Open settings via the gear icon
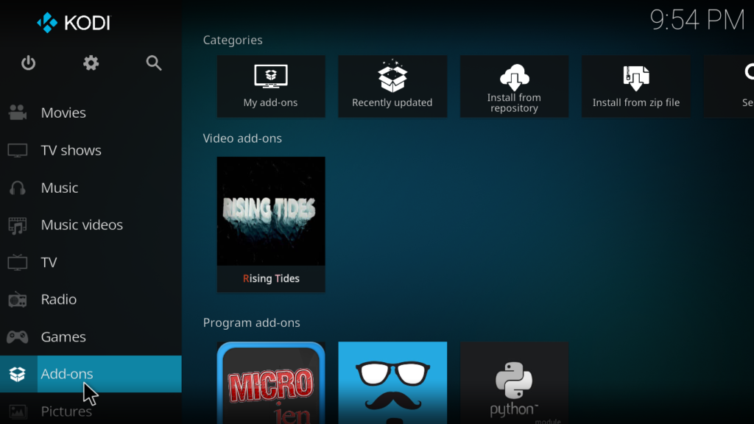The width and height of the screenshot is (754, 424). [x=91, y=63]
